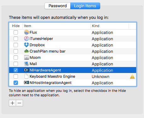Click Application kind cell in Mail row

pos(102,64)
